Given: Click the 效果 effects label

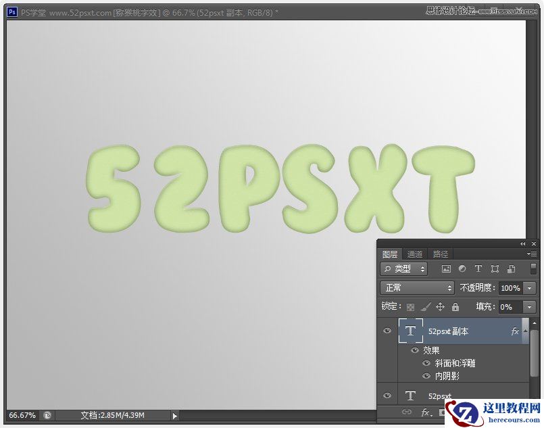Looking at the screenshot, I should [431, 350].
